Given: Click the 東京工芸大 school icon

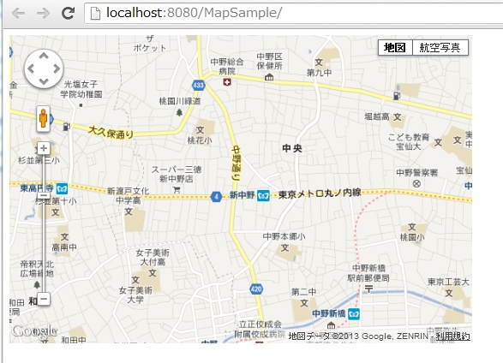Looking at the screenshot, I should tap(449, 293).
